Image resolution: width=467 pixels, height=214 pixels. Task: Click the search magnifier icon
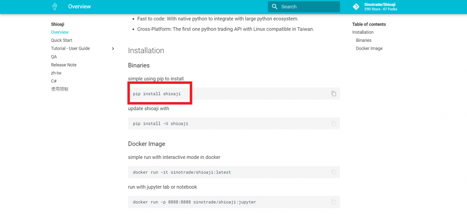(x=275, y=6)
